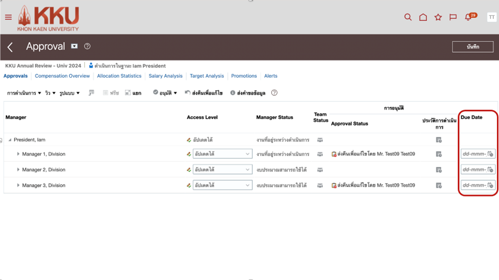Viewport: 499px width, 280px height.
Task: Open the อนุมัติ approve dropdown
Action: point(165,93)
